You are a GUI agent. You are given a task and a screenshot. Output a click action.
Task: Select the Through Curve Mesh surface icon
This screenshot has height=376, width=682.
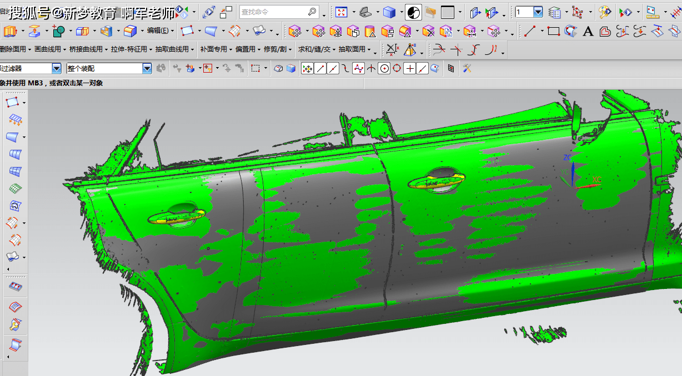click(15, 171)
